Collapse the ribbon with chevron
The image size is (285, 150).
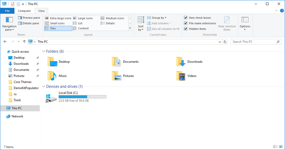[x=276, y=11]
